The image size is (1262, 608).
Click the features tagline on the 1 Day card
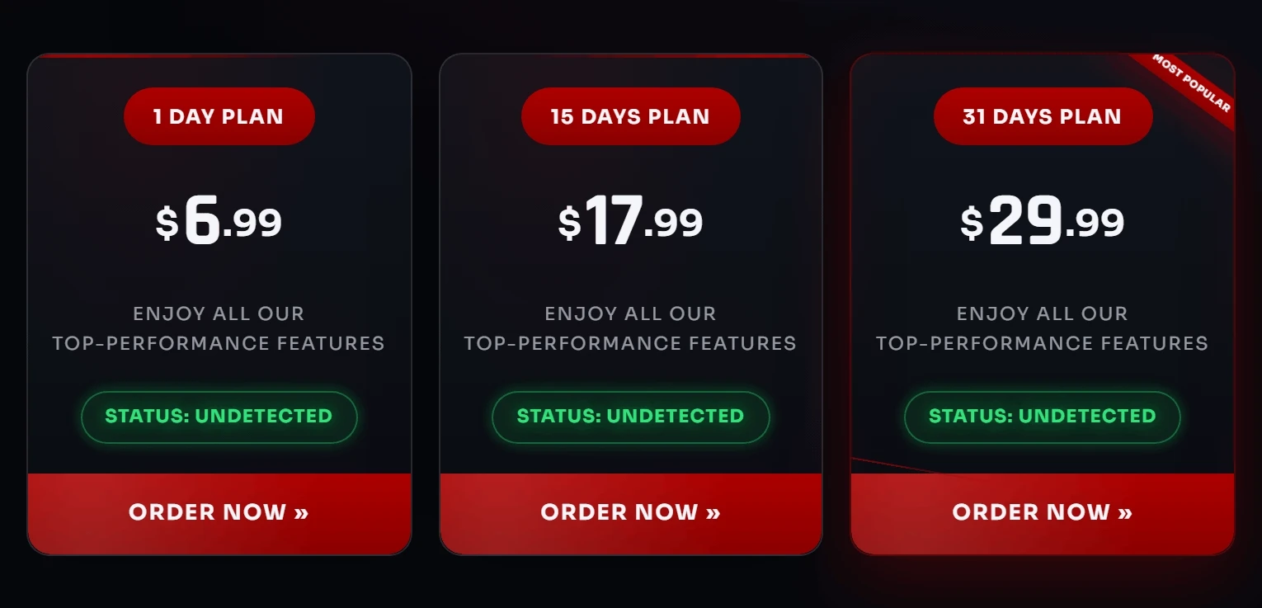click(x=219, y=328)
